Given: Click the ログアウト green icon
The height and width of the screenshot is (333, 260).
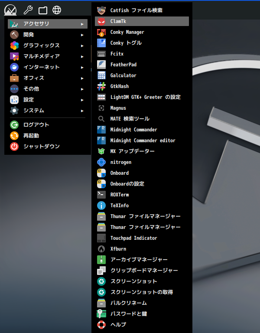Looking at the screenshot, I should click(14, 125).
